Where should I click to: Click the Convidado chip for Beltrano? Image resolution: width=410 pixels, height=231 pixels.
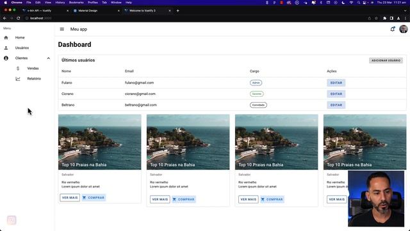coord(258,105)
